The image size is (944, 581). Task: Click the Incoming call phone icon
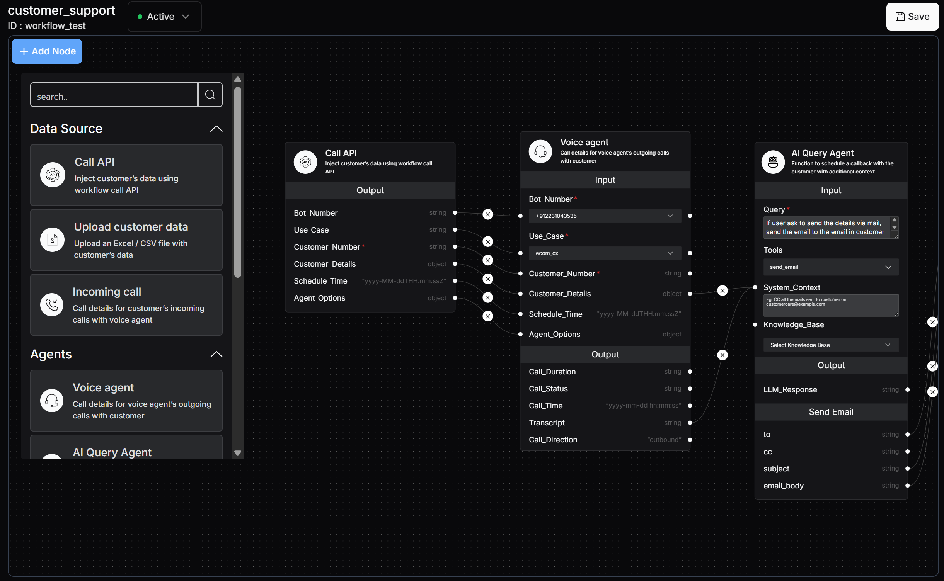tap(52, 305)
